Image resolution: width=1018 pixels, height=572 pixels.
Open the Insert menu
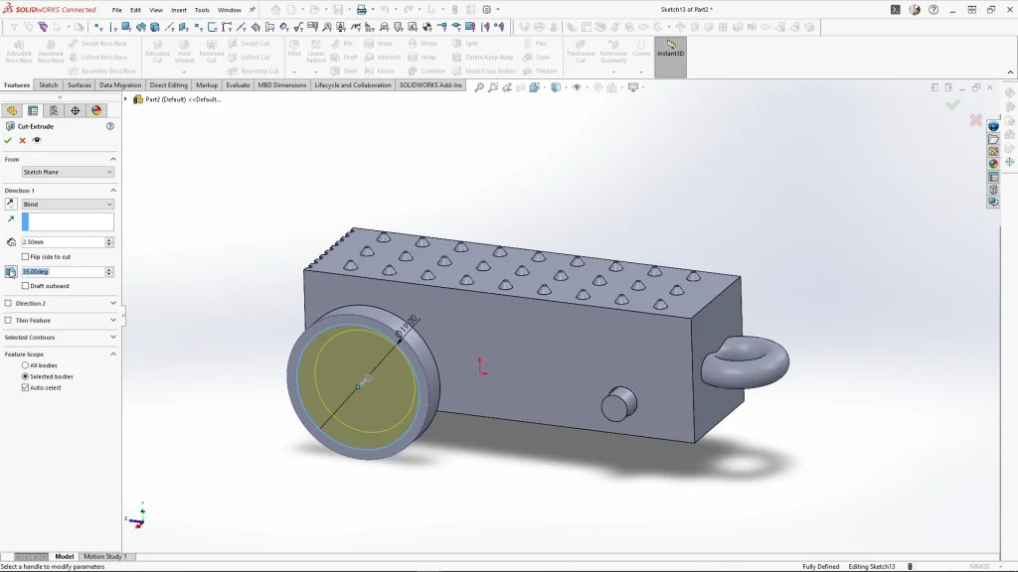(178, 10)
